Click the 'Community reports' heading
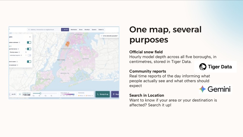Screen dimensions: 243x137 coord(148,71)
